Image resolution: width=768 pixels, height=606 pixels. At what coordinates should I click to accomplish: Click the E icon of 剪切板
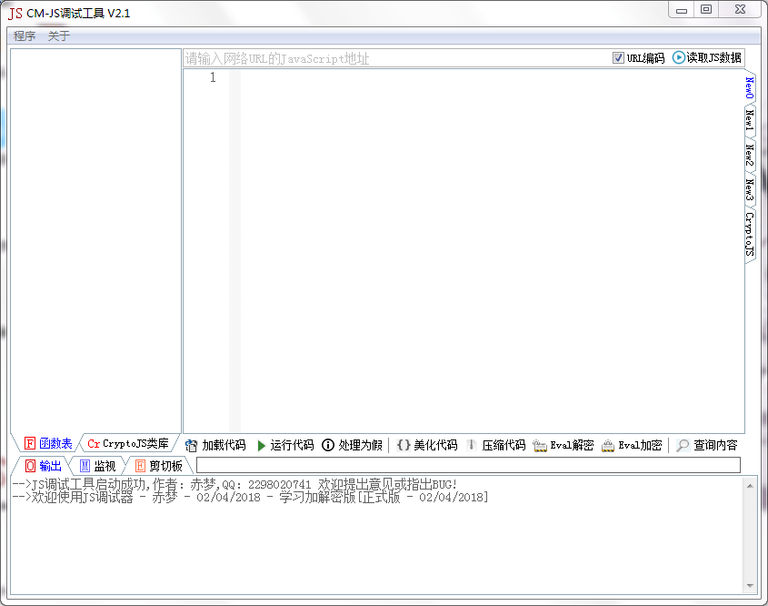click(140, 466)
